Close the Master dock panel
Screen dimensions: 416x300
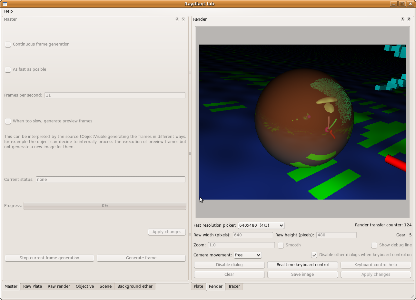183,19
